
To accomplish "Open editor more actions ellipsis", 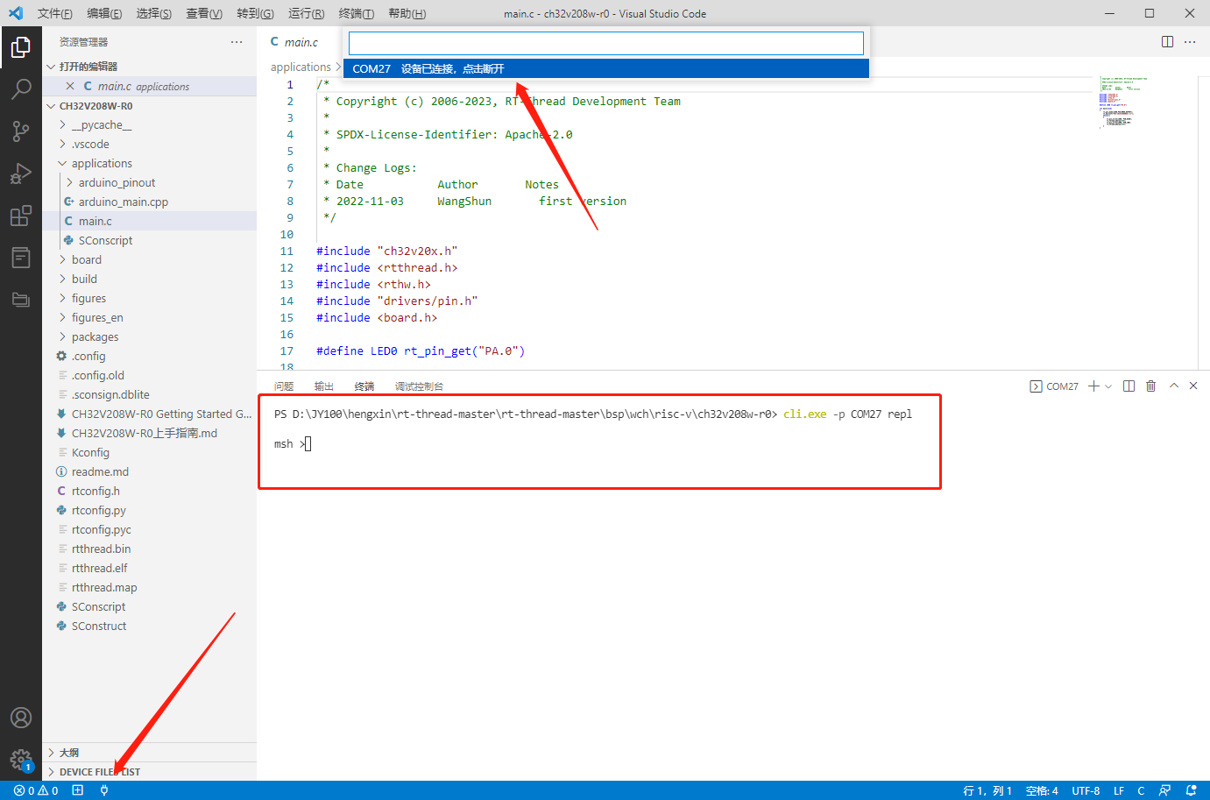I will pyautogui.click(x=1190, y=42).
